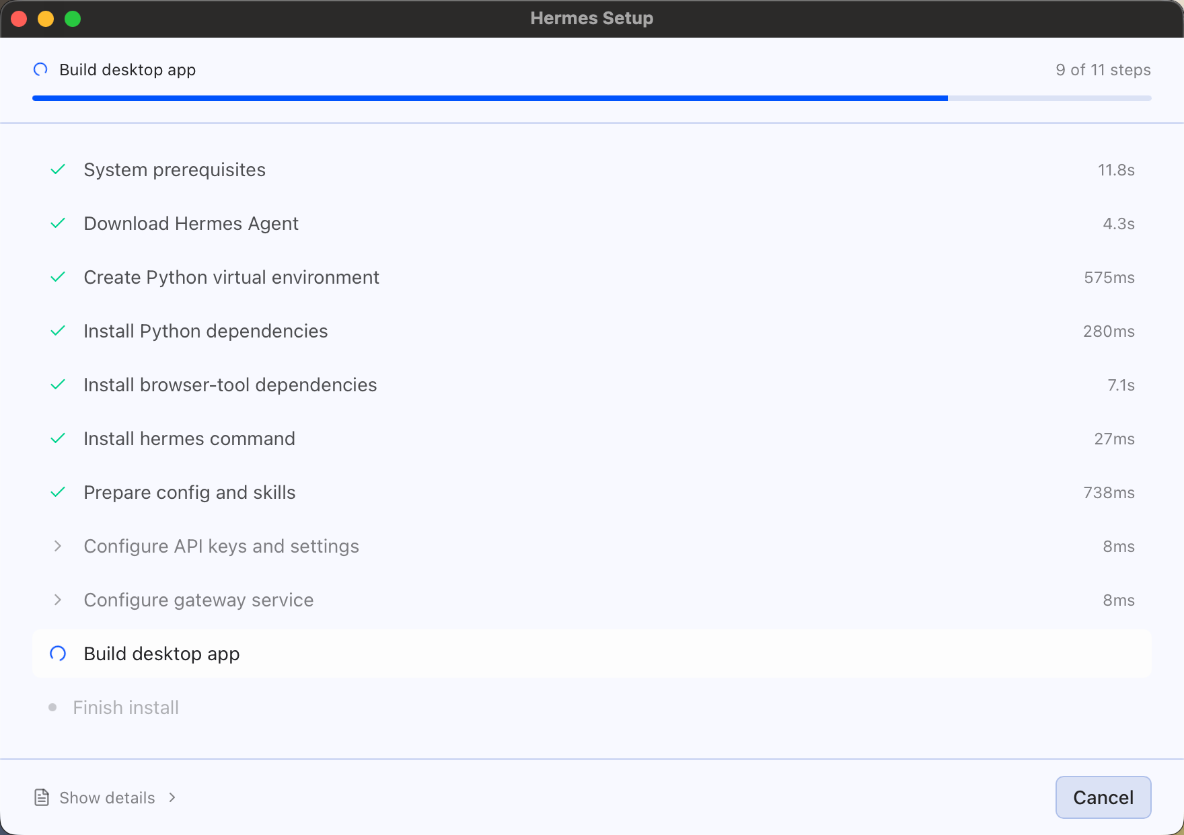Image resolution: width=1184 pixels, height=835 pixels.
Task: Click the 9 of 11 steps counter
Action: pos(1103,70)
